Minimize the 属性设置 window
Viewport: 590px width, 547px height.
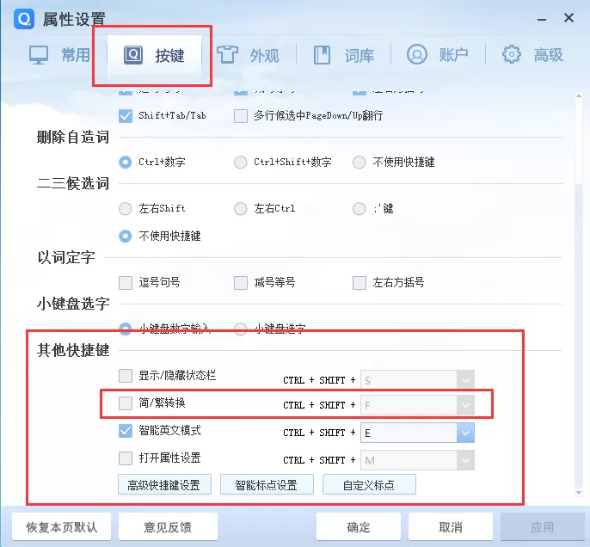point(542,19)
